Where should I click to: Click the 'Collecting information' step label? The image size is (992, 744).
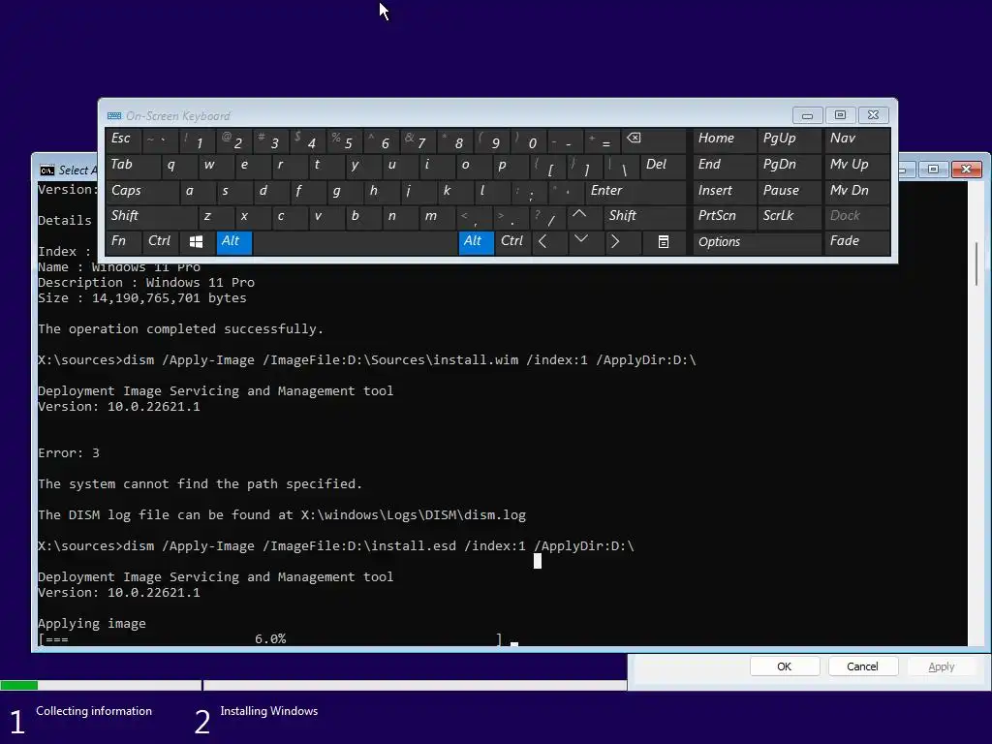[94, 711]
